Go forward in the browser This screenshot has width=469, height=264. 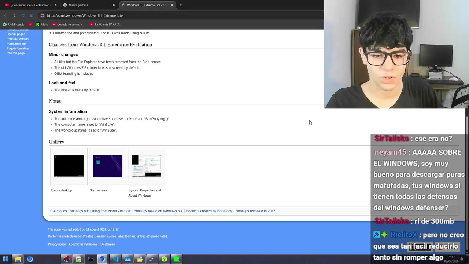click(x=14, y=15)
